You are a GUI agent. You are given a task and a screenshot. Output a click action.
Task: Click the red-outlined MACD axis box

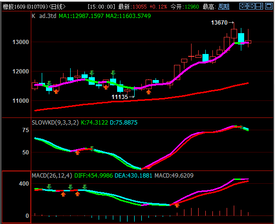[16, 197]
